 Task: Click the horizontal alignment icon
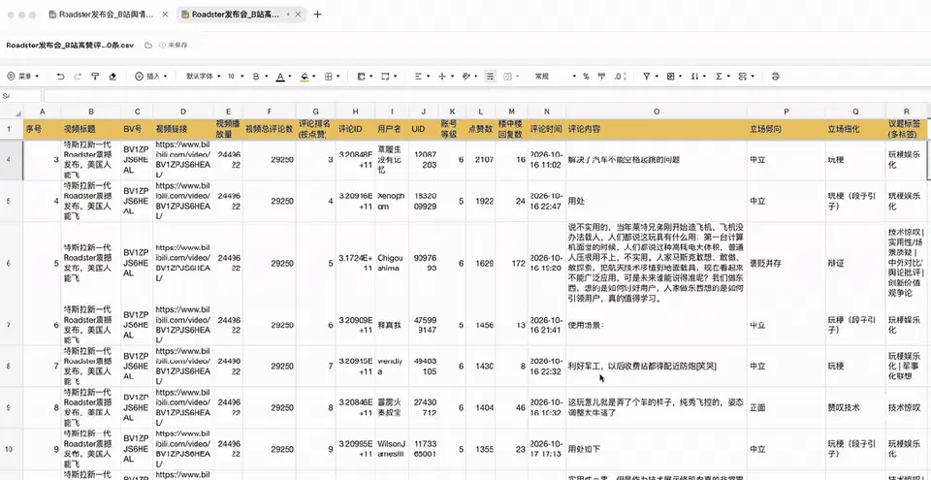[x=418, y=76]
